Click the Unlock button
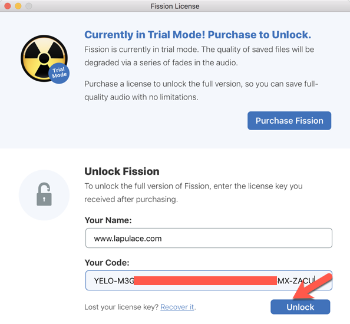Image resolution: width=350 pixels, height=324 pixels. 301,307
